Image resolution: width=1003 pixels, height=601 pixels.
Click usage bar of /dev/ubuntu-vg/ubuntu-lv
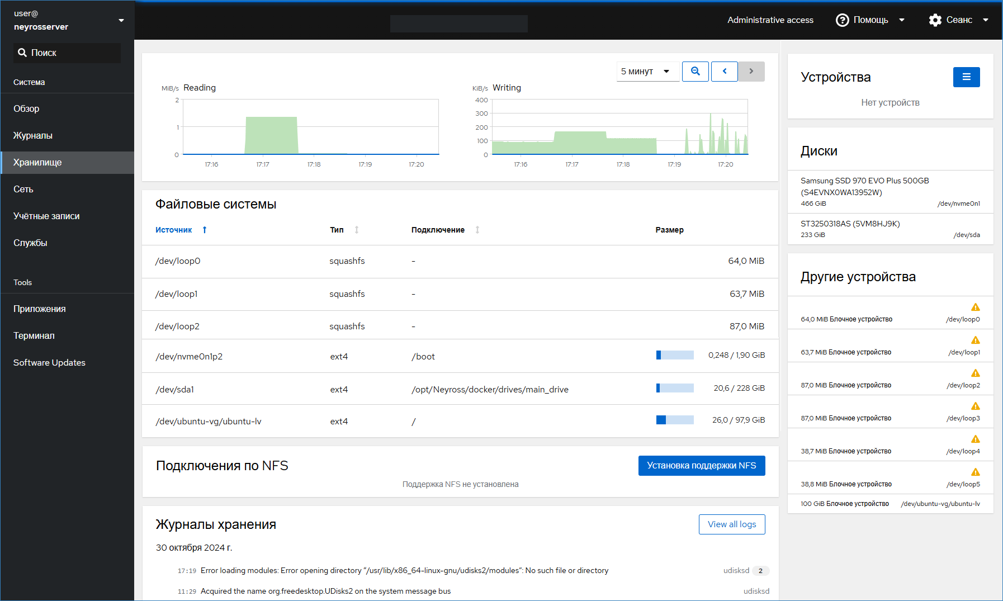(675, 420)
